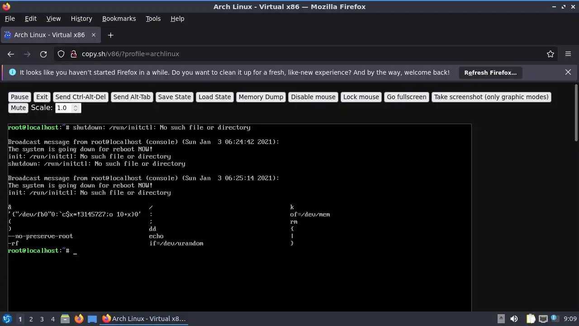Click Take screenshot button
The image size is (579, 326).
click(491, 97)
